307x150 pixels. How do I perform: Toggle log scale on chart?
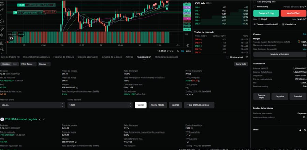182,51
